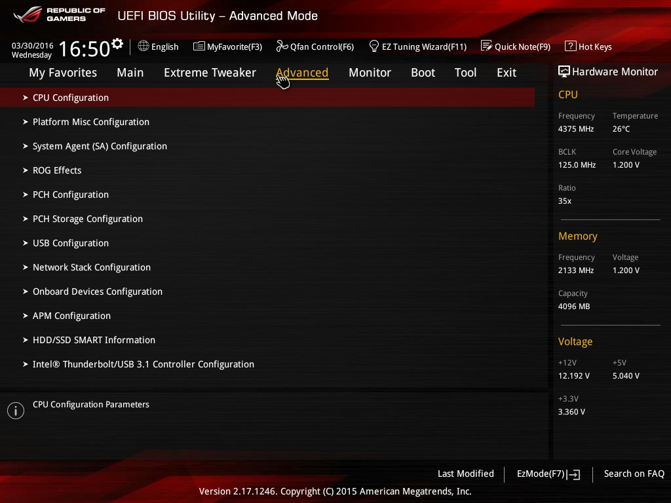This screenshot has width=671, height=503.
Task: Expand the PCH Configuration arrow
Action: coord(26,195)
